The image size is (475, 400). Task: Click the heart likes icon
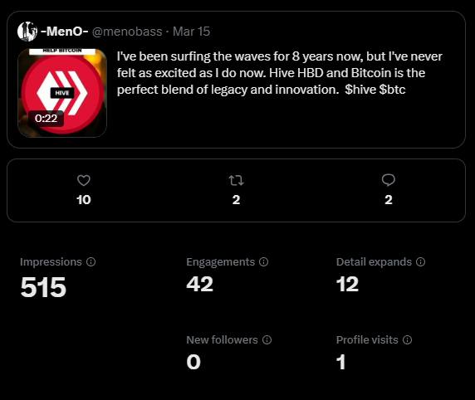click(x=84, y=180)
